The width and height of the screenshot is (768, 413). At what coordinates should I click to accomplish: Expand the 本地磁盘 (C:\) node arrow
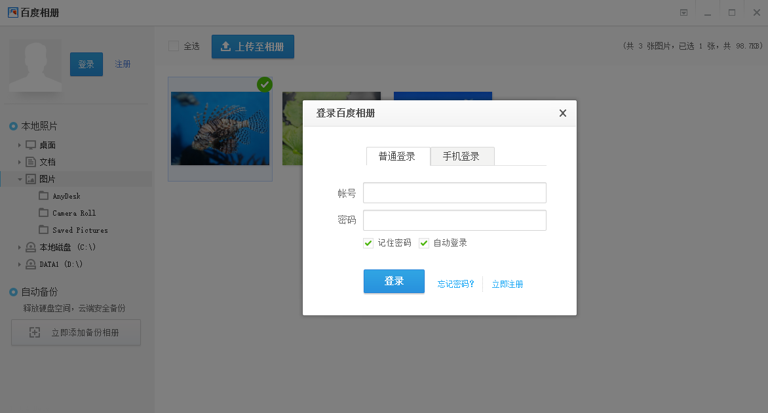pyautogui.click(x=19, y=247)
